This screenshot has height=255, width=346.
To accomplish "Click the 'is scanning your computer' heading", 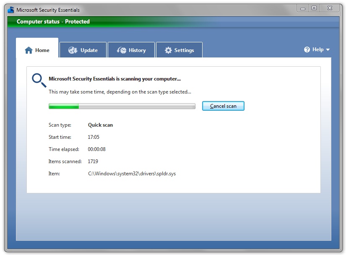I will pos(115,79).
